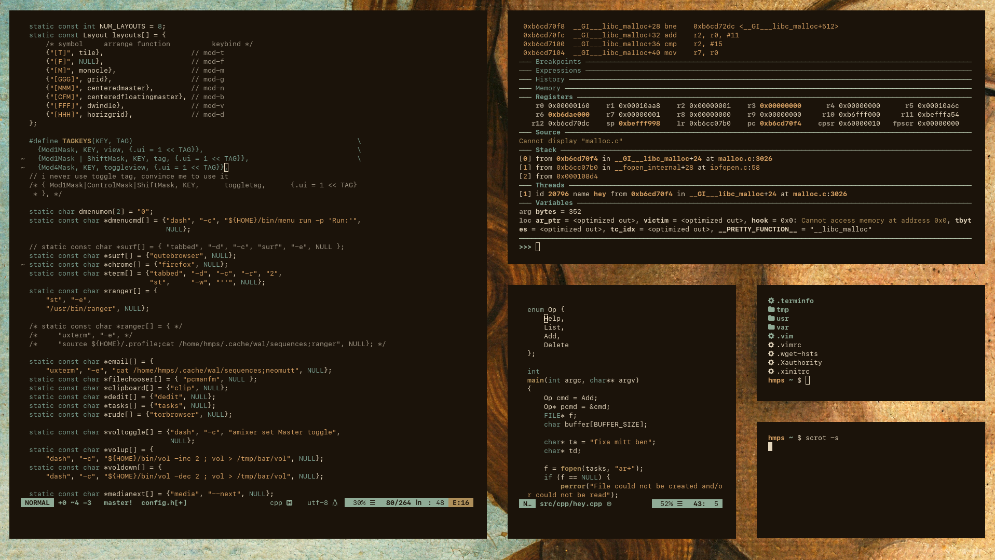Click the '.wget-hsts' file name
The width and height of the screenshot is (995, 560).
pyautogui.click(x=797, y=353)
